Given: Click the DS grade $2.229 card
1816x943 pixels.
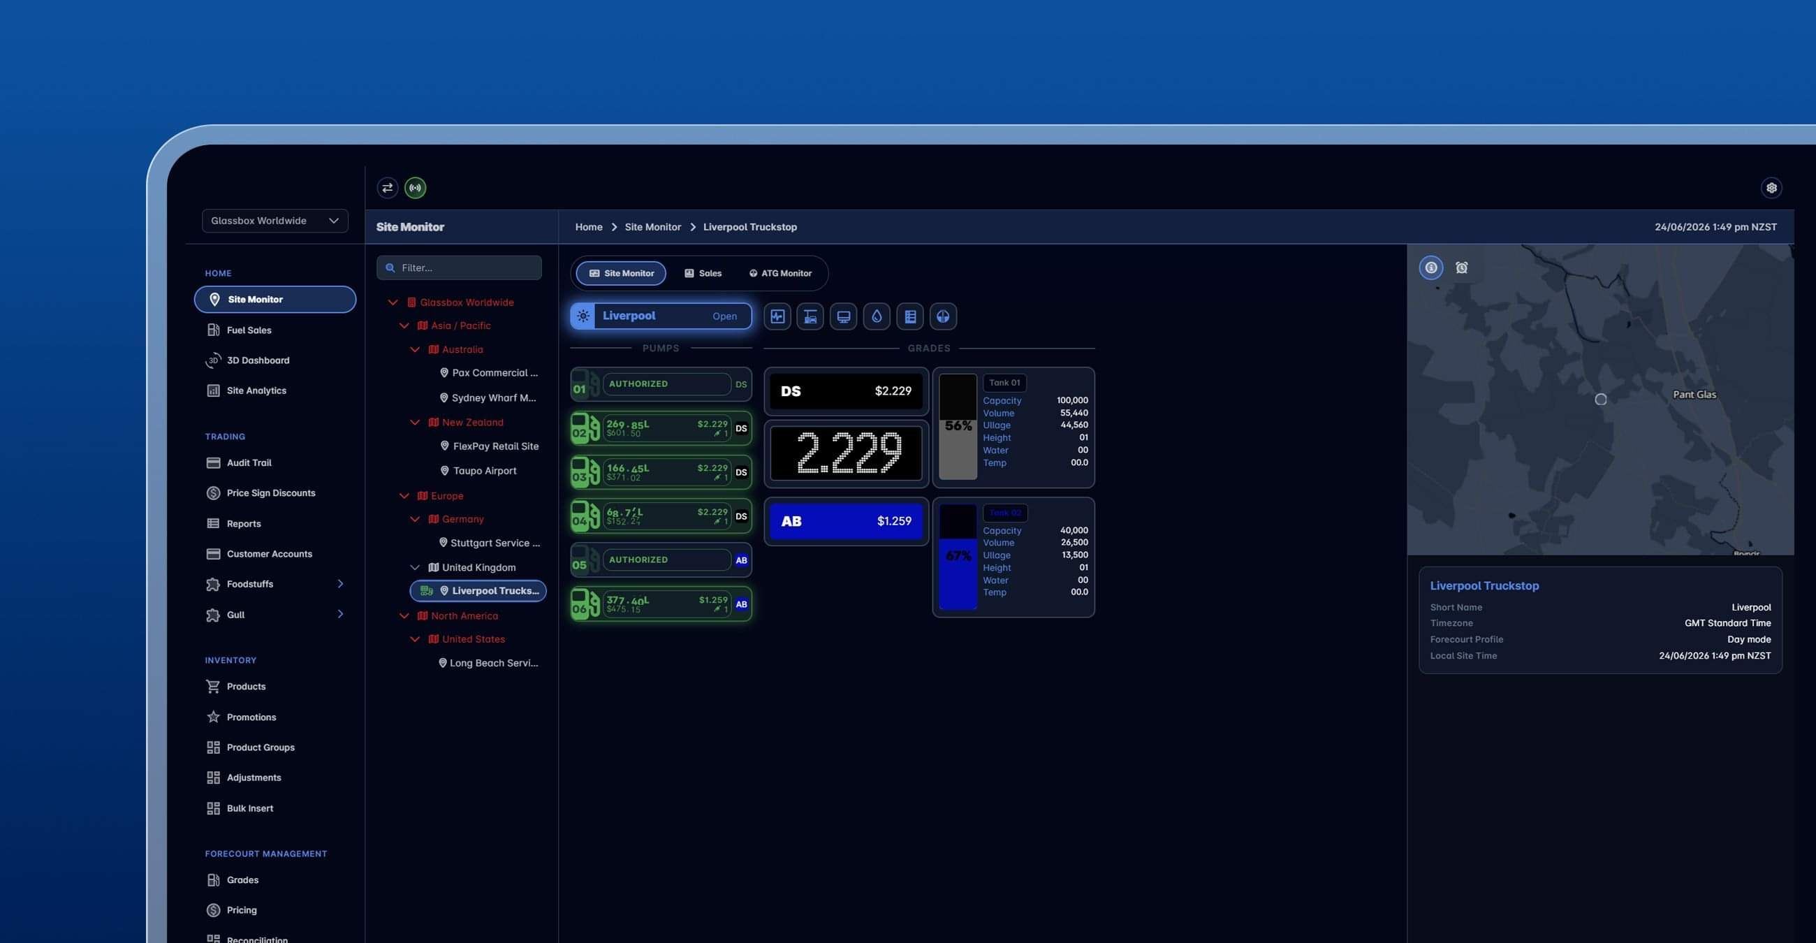Looking at the screenshot, I should [846, 391].
